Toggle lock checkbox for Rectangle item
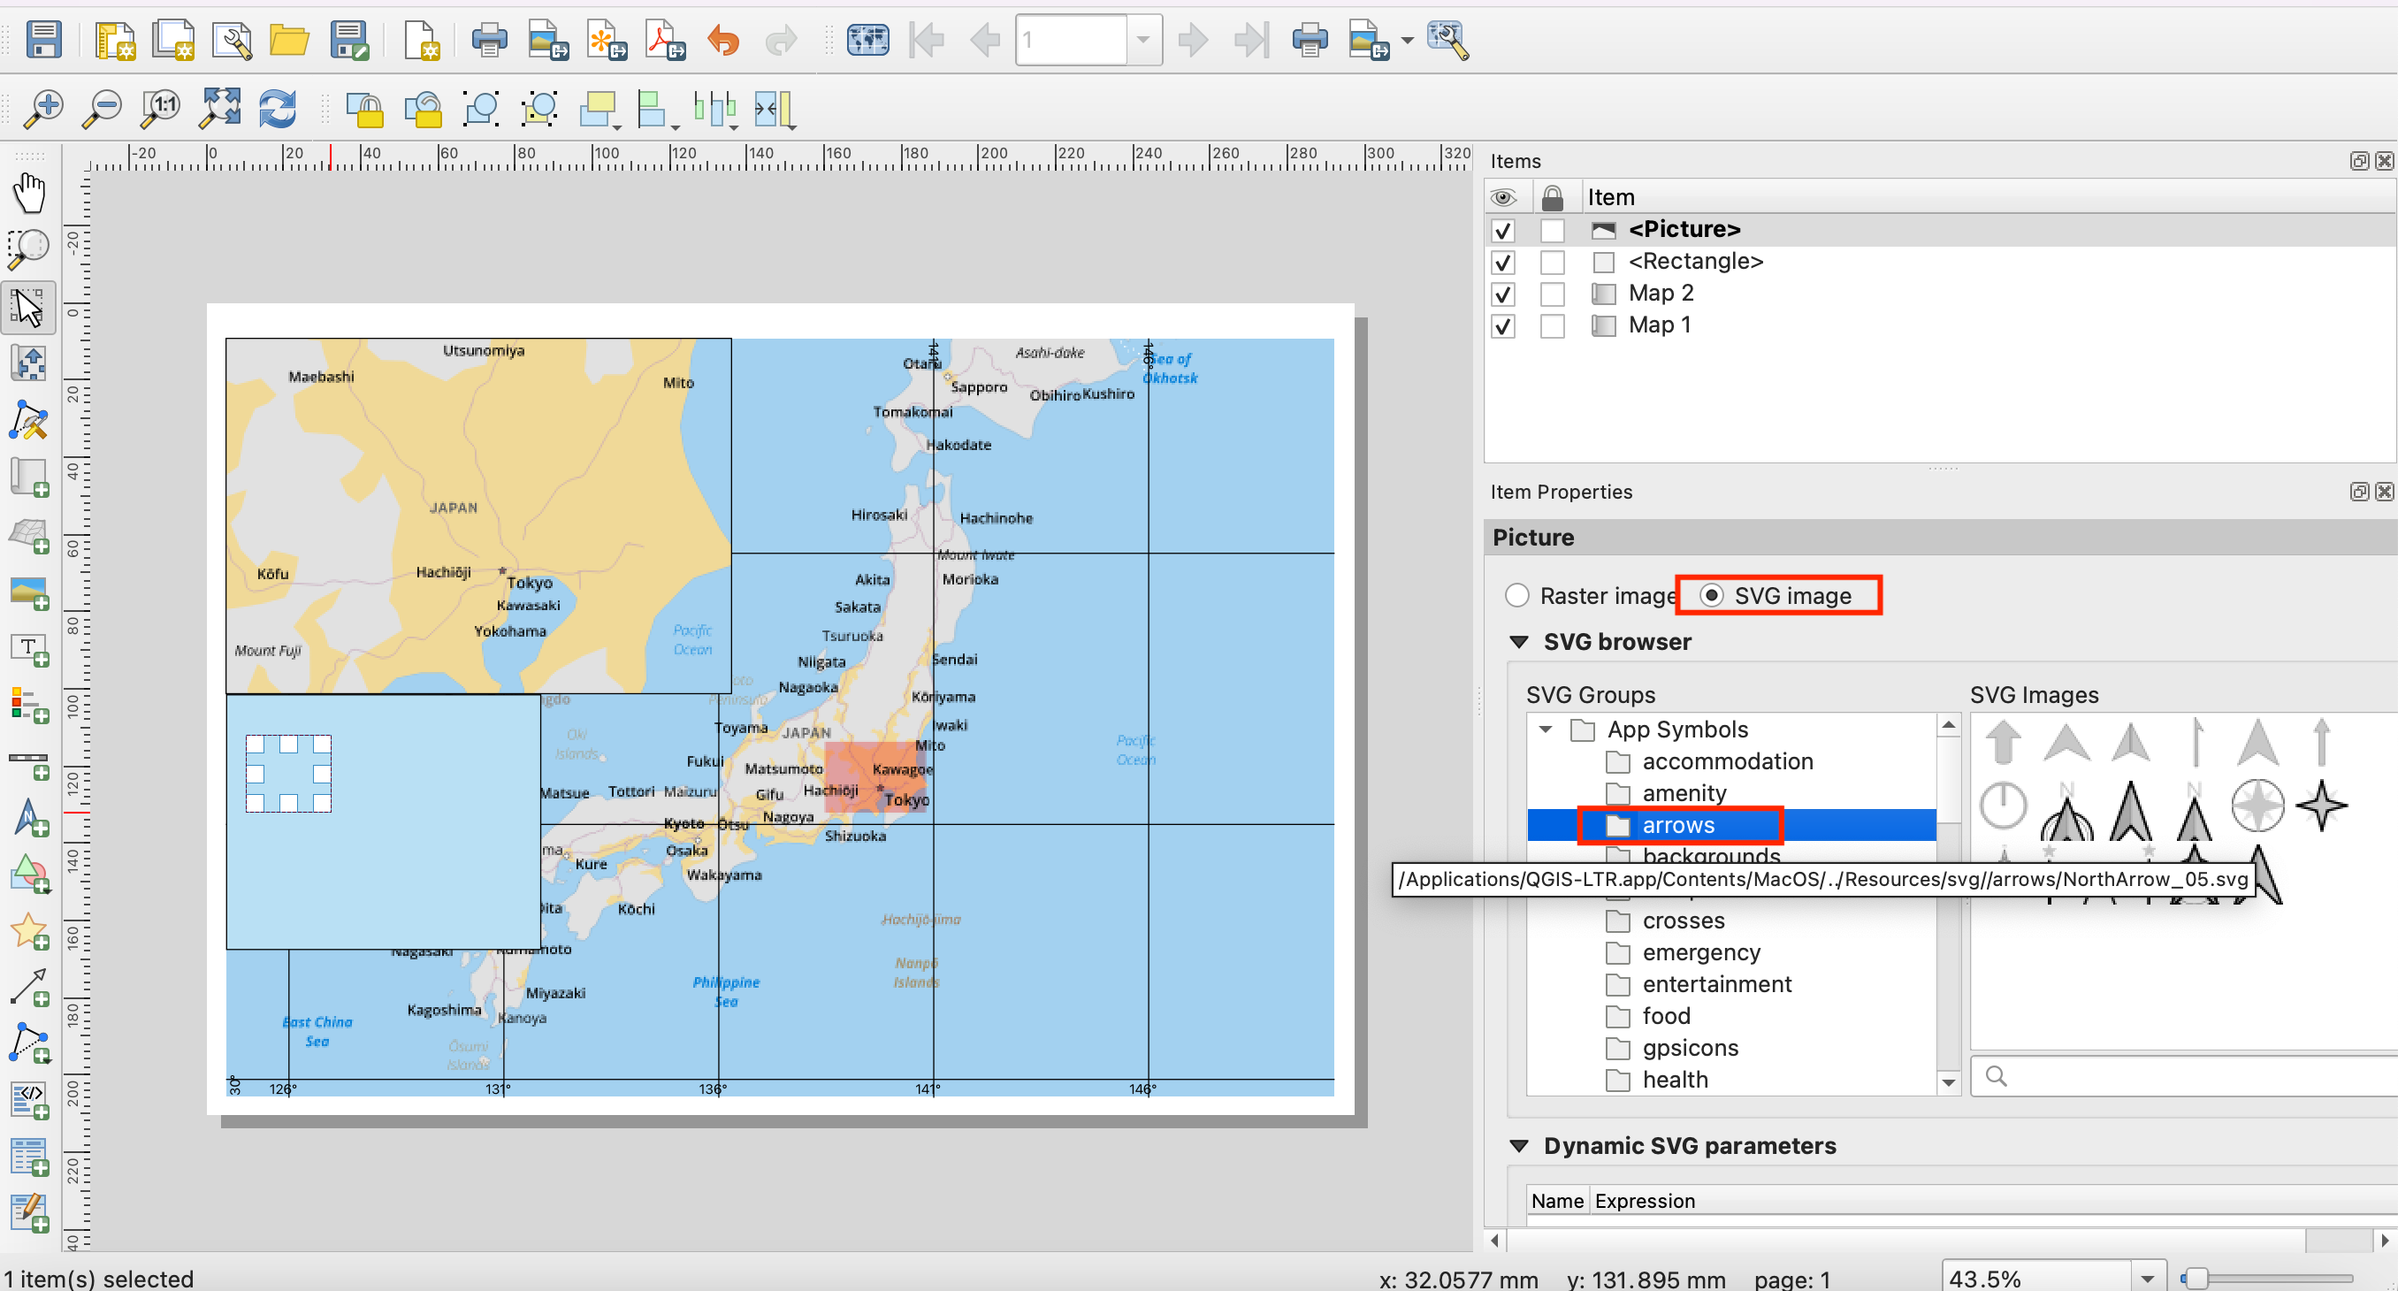The height and width of the screenshot is (1291, 2398). (1552, 263)
